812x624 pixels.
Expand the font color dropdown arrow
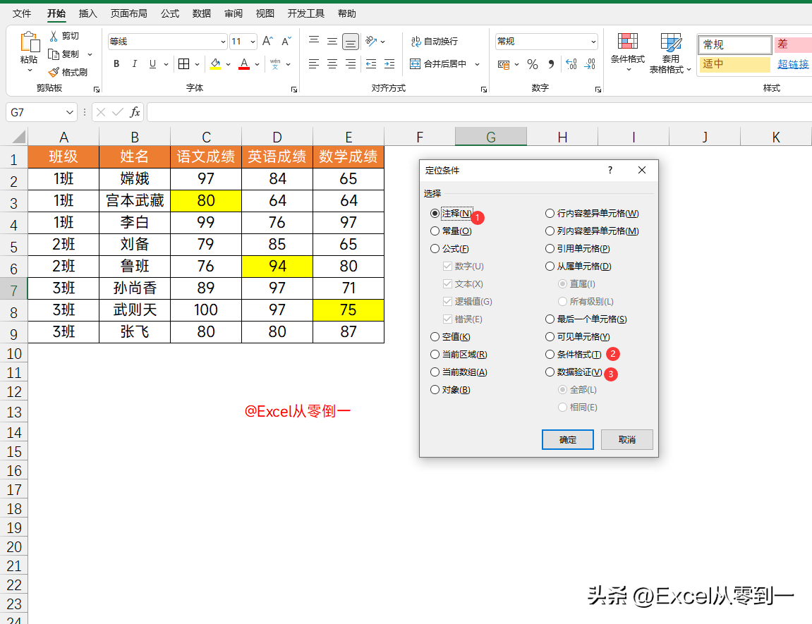pyautogui.click(x=257, y=64)
